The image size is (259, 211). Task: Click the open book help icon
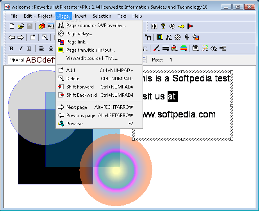click(154, 26)
